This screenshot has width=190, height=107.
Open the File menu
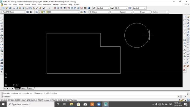point(5,5)
